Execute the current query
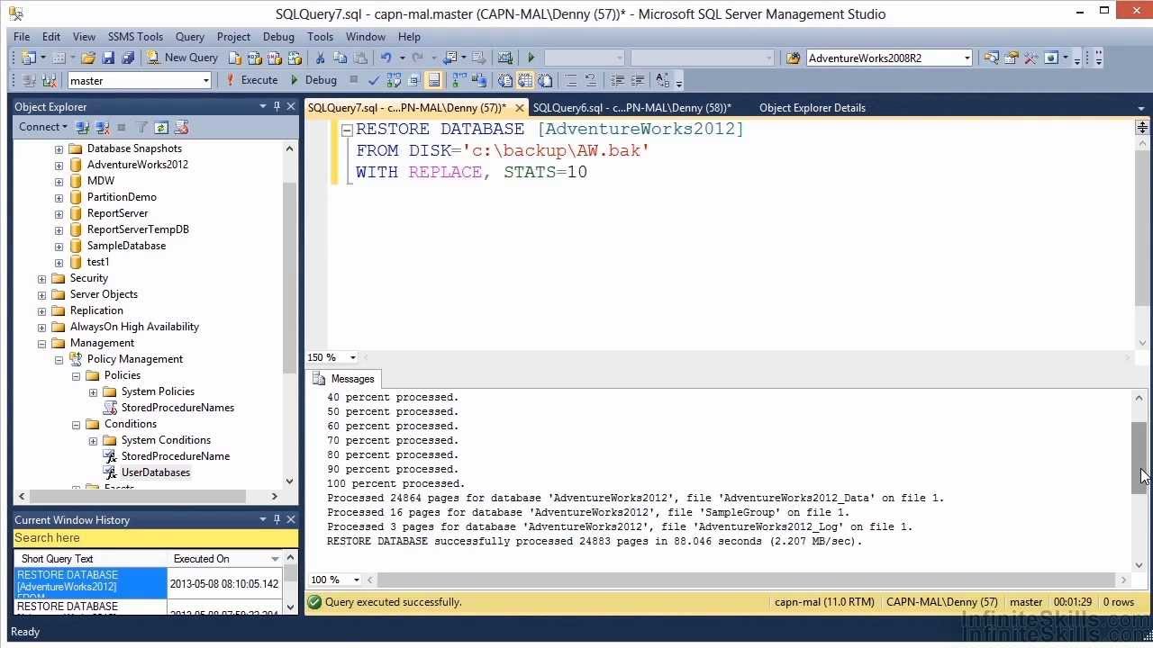Viewport: 1153px width, 648px height. pyautogui.click(x=252, y=80)
